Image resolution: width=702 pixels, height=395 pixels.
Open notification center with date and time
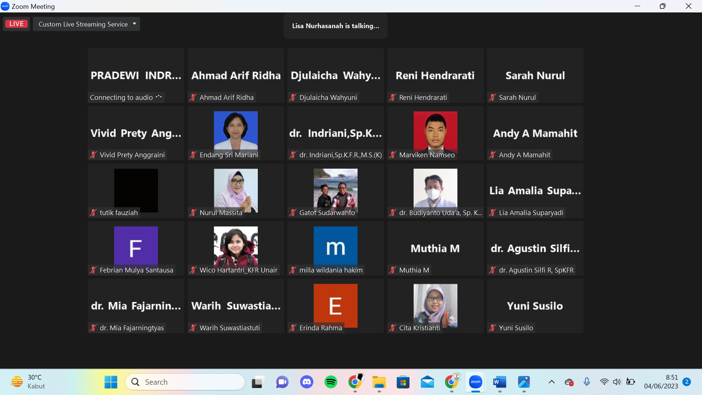click(661, 382)
